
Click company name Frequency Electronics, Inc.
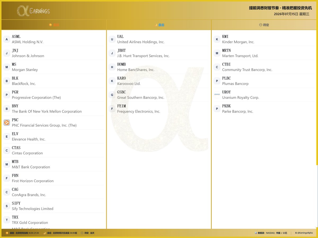coord(139,111)
